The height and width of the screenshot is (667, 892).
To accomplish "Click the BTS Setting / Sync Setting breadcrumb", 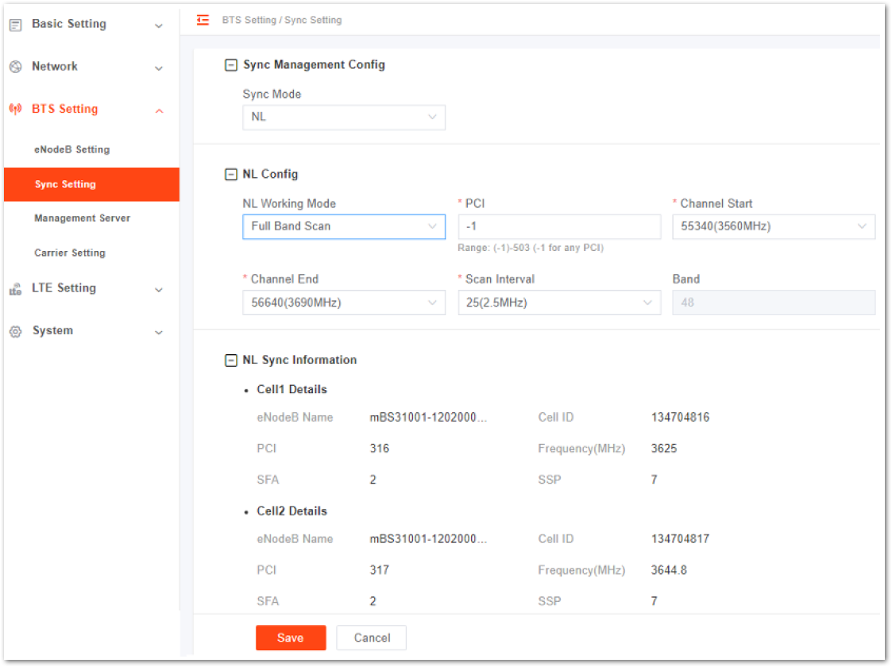I will click(282, 20).
